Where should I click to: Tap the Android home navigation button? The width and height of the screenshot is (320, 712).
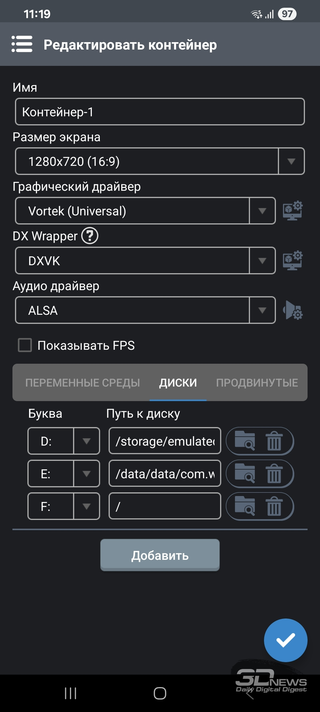point(160,693)
